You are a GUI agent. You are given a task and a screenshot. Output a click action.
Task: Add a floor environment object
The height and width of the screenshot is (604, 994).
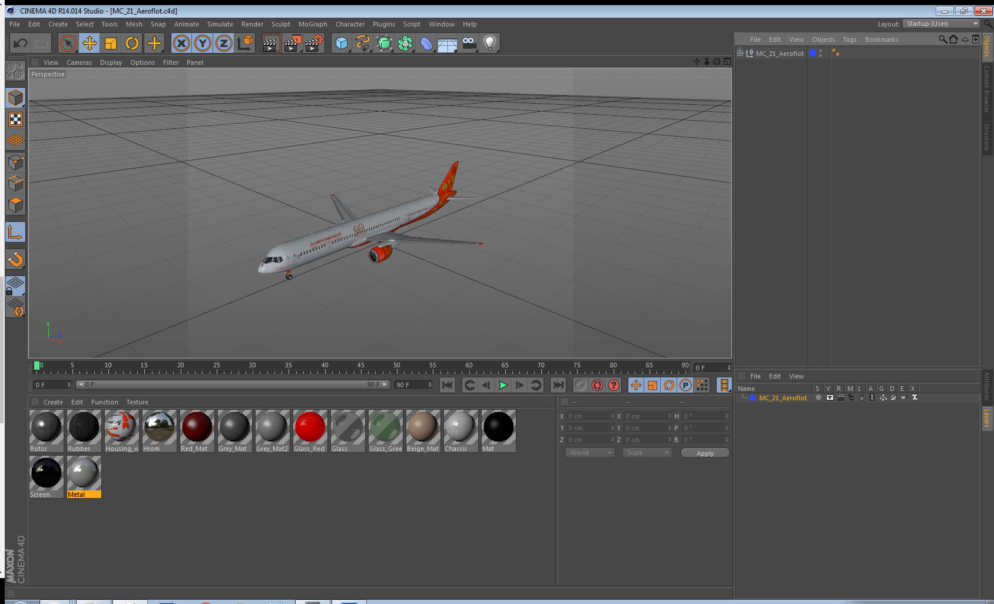point(448,43)
